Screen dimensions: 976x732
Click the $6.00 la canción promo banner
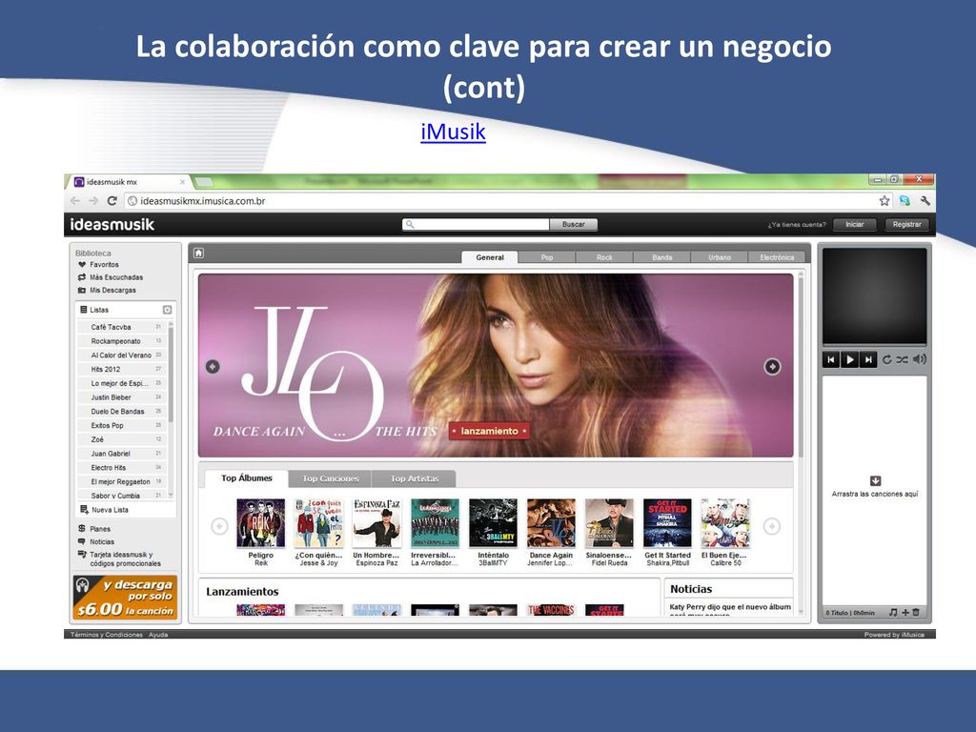coord(125,598)
